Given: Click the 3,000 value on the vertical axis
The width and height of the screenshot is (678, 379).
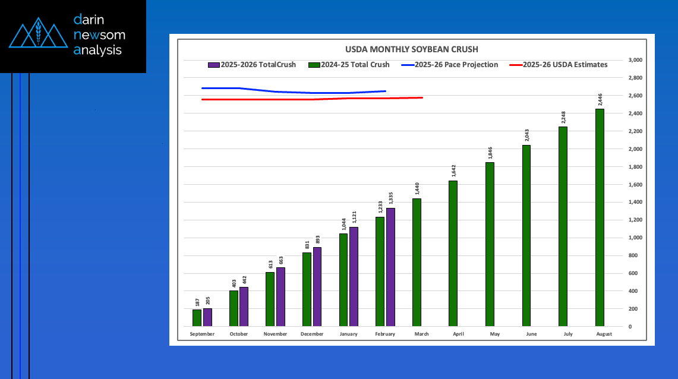Looking at the screenshot, I should click(x=635, y=60).
